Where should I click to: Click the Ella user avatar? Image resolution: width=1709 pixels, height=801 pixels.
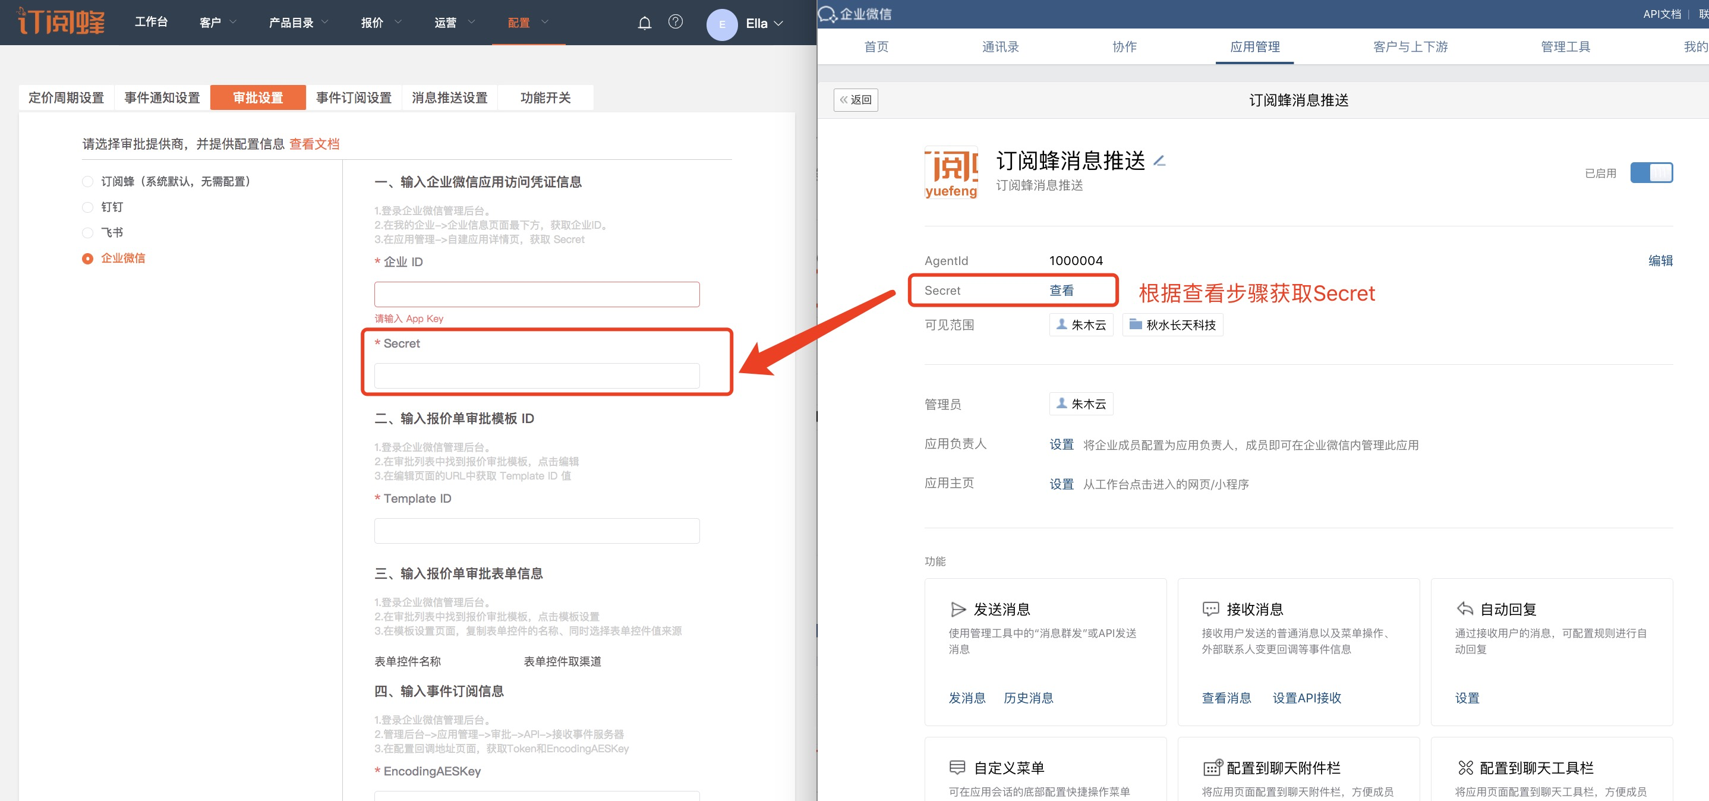(722, 24)
